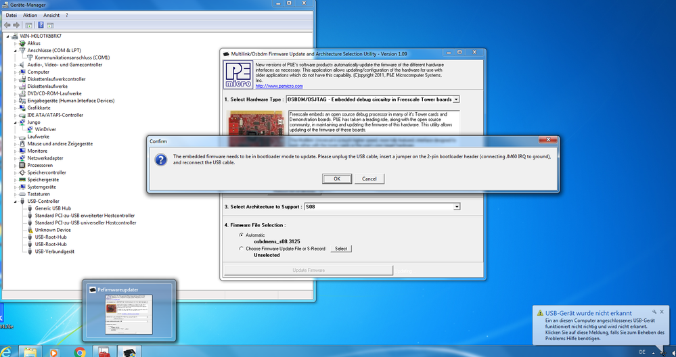This screenshot has height=357, width=676.
Task: Expand Audio-, Video- und Gamecontroller
Action: point(16,65)
